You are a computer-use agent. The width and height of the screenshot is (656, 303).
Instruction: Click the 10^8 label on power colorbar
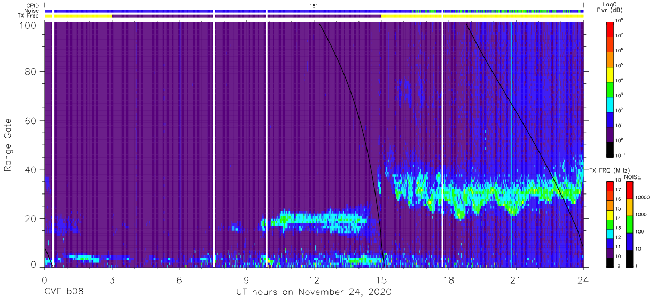coord(620,20)
